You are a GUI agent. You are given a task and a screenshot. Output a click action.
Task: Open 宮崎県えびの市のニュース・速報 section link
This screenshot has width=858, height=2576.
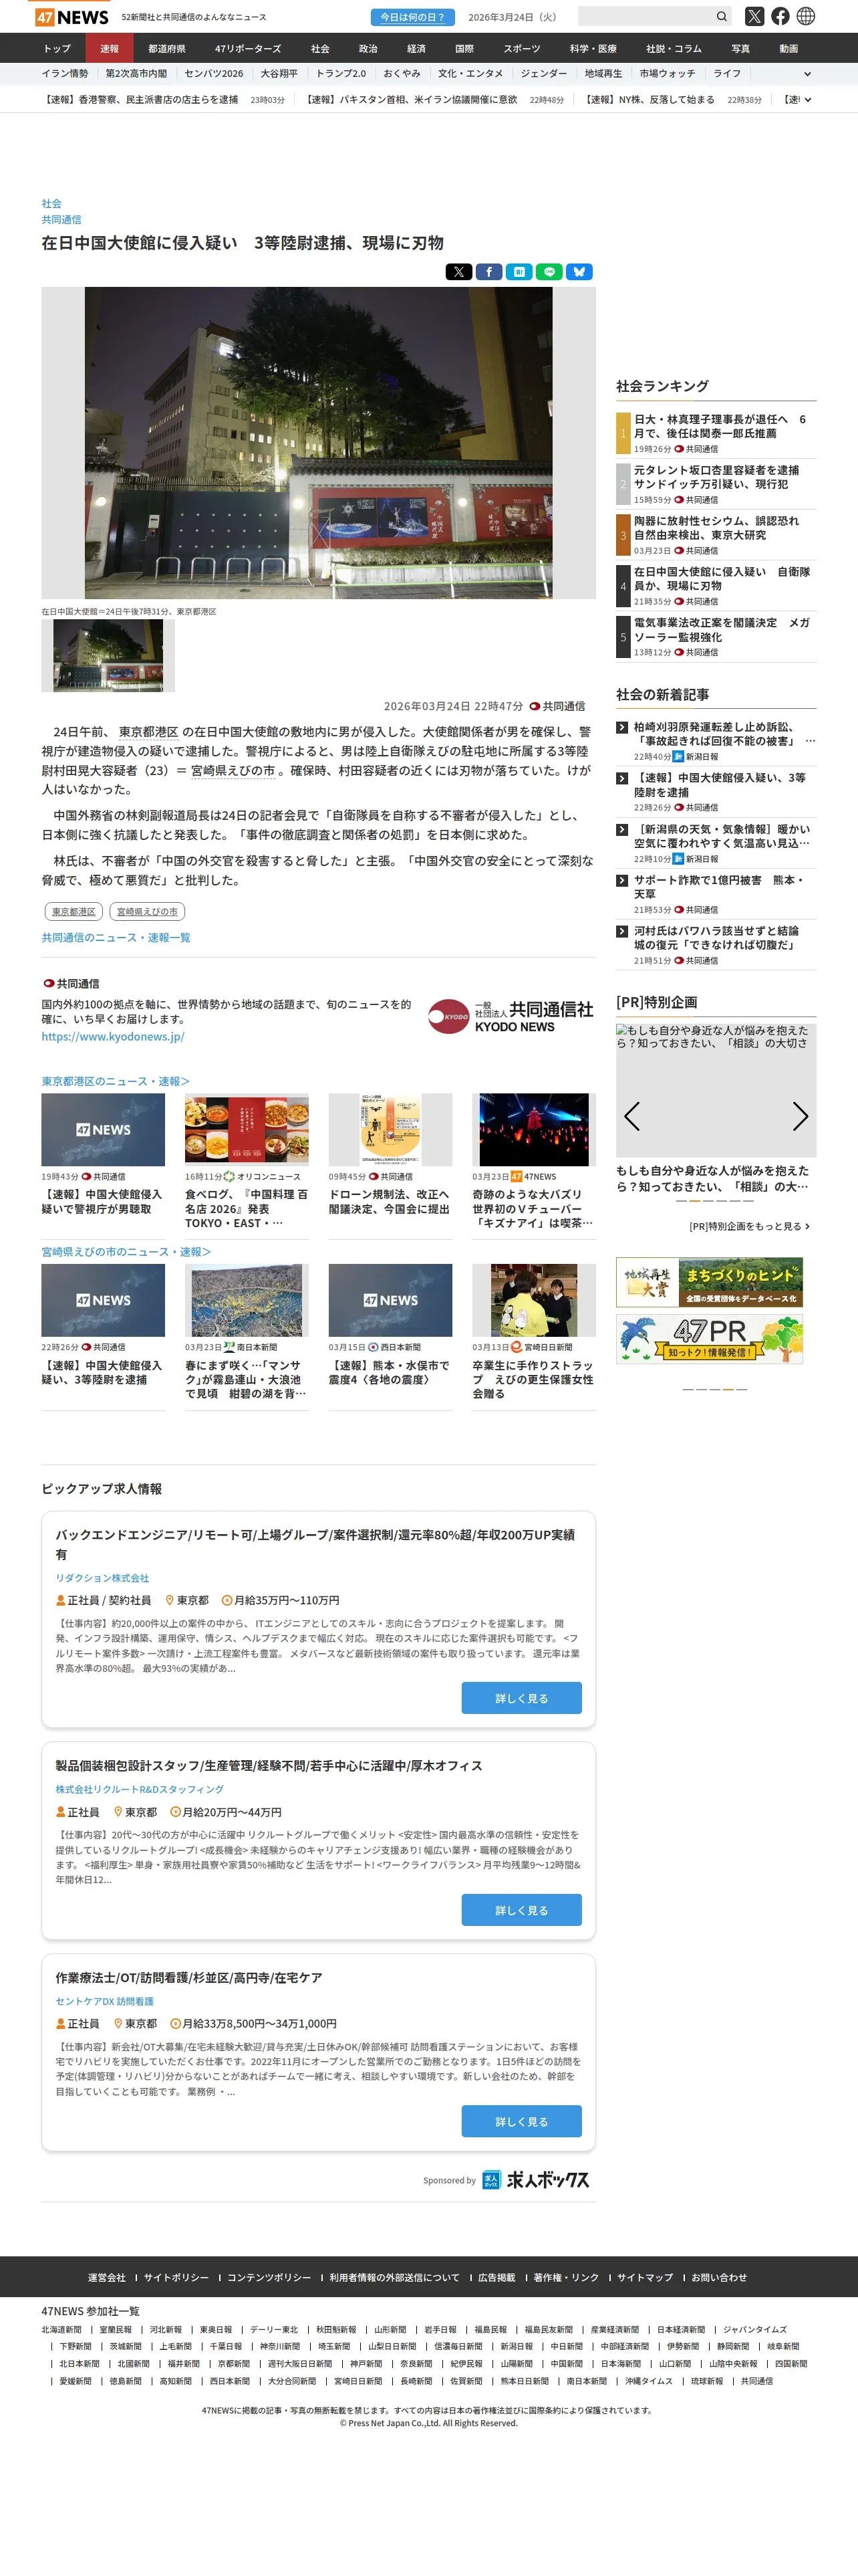pyautogui.click(x=126, y=1252)
